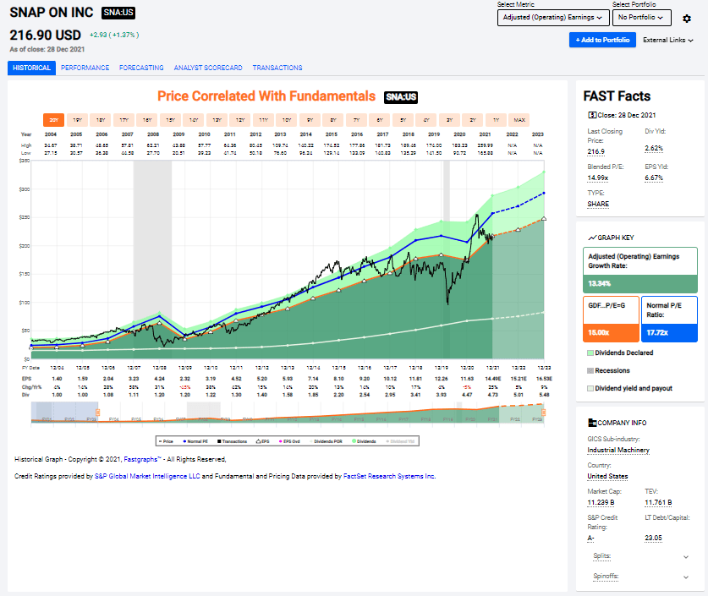Expand the External Links menu
Screen dimensions: 708x596
click(667, 40)
